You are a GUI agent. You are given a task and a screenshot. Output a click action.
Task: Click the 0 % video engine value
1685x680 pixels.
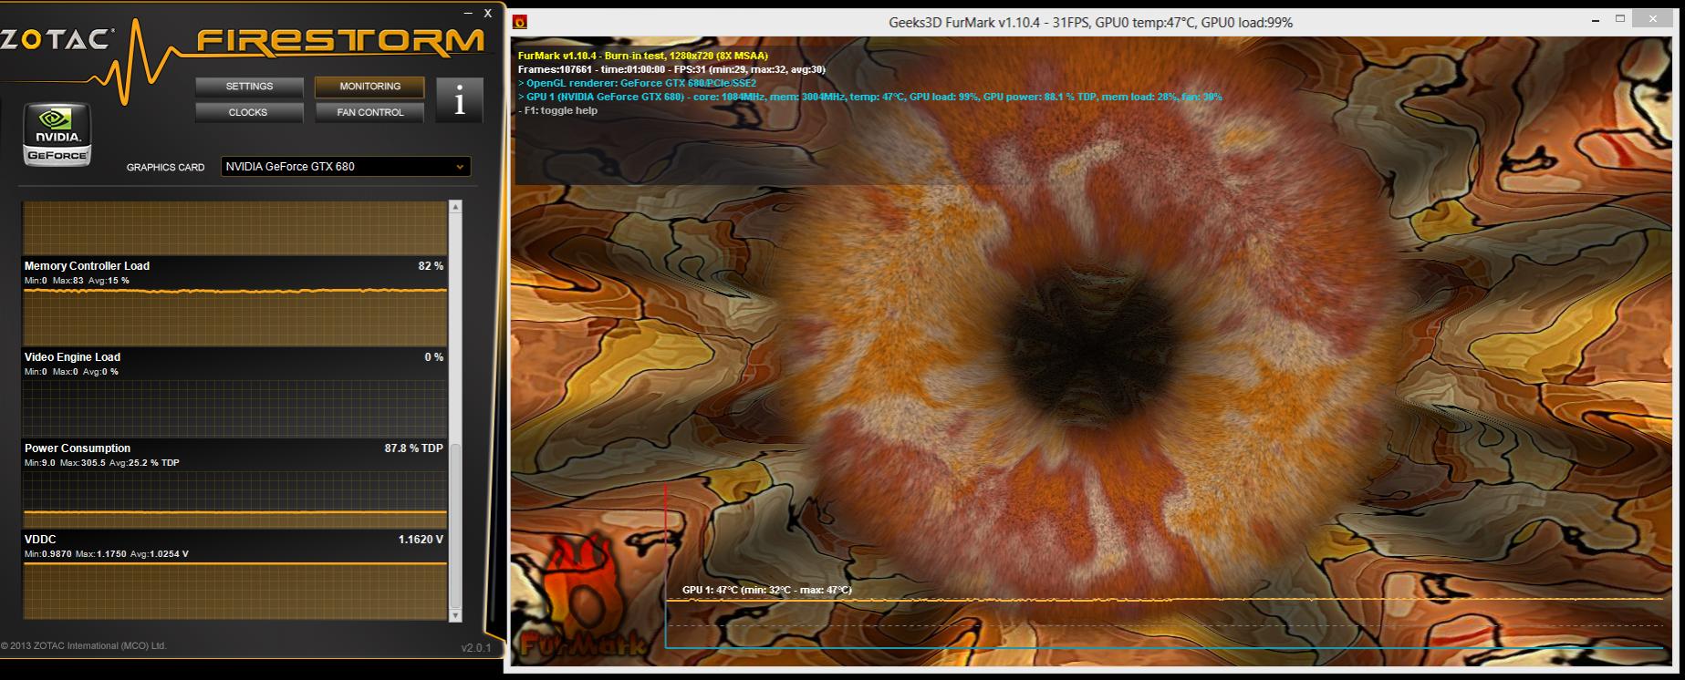pyautogui.click(x=434, y=357)
